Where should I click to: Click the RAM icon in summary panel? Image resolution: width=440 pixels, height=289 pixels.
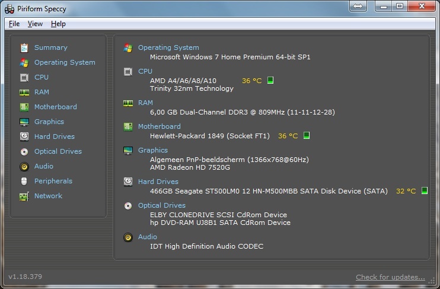coord(128,103)
